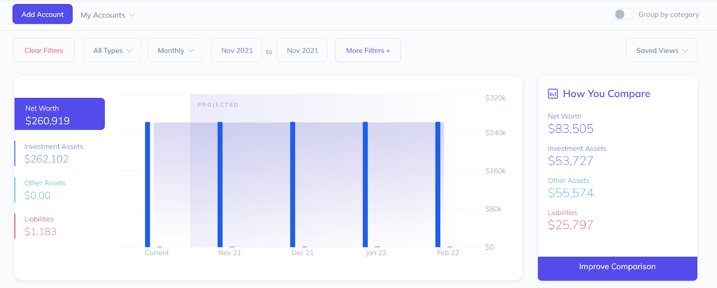Click the Feb 22 blue bar
The width and height of the screenshot is (717, 288).
click(438, 184)
